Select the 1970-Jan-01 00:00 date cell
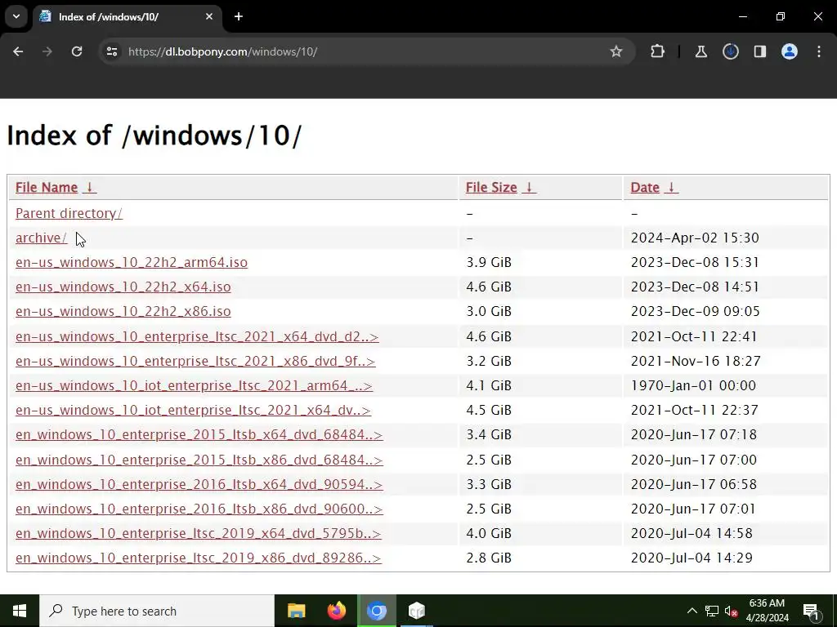Viewport: 837px width, 627px height. 693,385
